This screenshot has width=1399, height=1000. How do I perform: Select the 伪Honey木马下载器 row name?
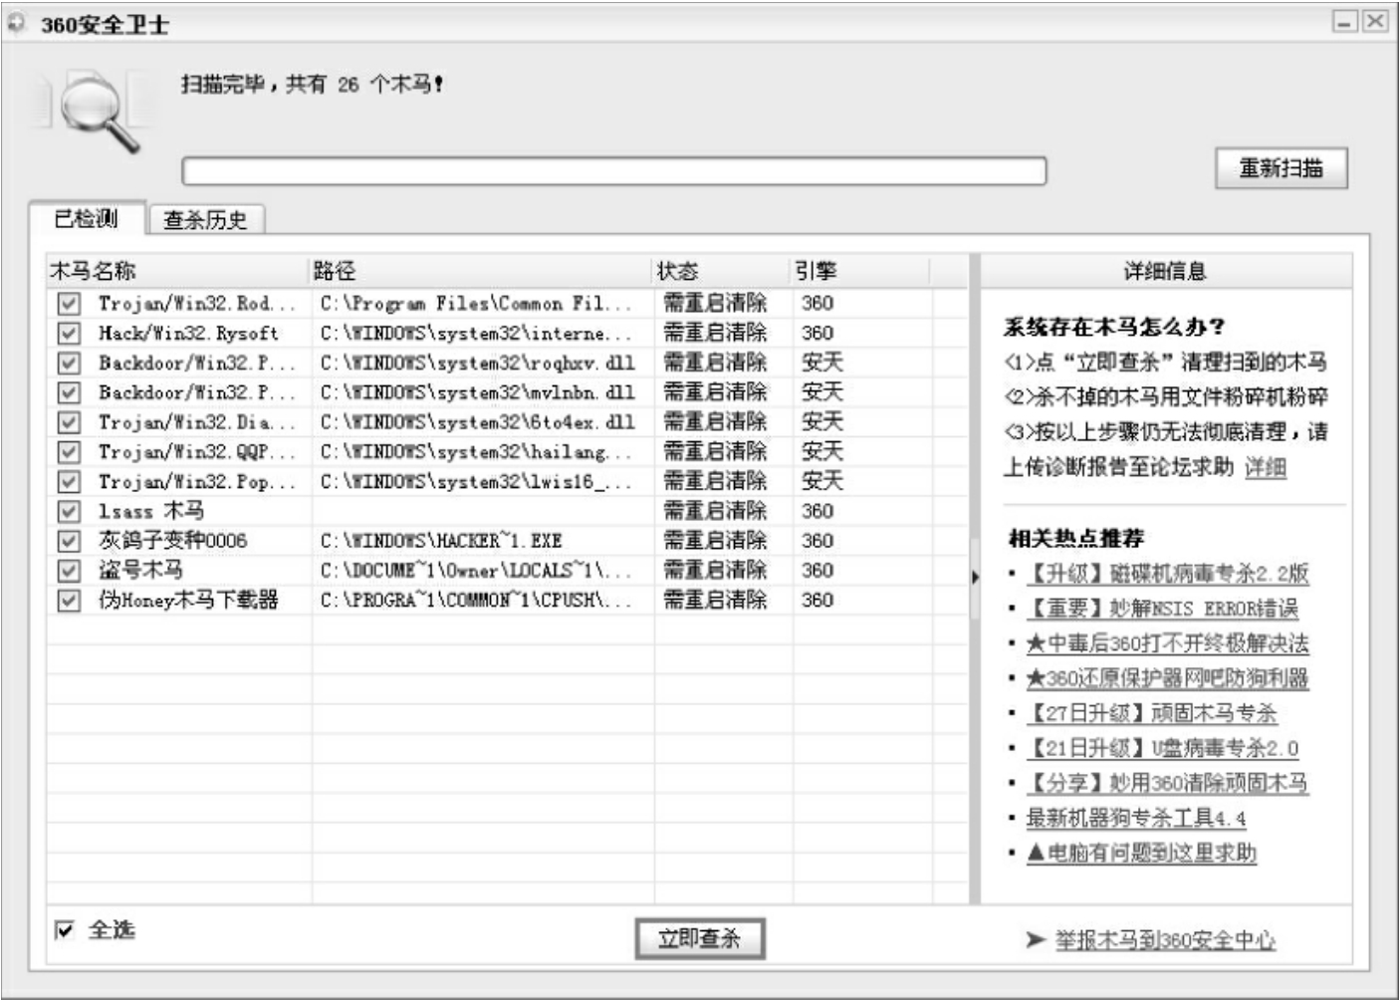coord(188,601)
